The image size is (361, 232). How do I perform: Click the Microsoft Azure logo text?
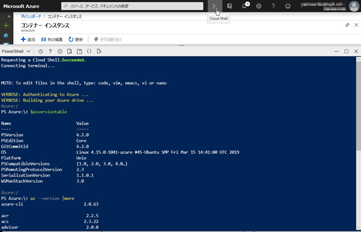(x=21, y=6)
